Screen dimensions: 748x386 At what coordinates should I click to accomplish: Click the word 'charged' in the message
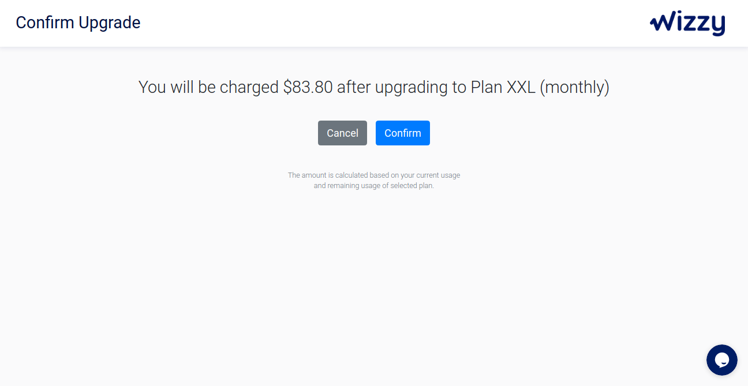(249, 87)
